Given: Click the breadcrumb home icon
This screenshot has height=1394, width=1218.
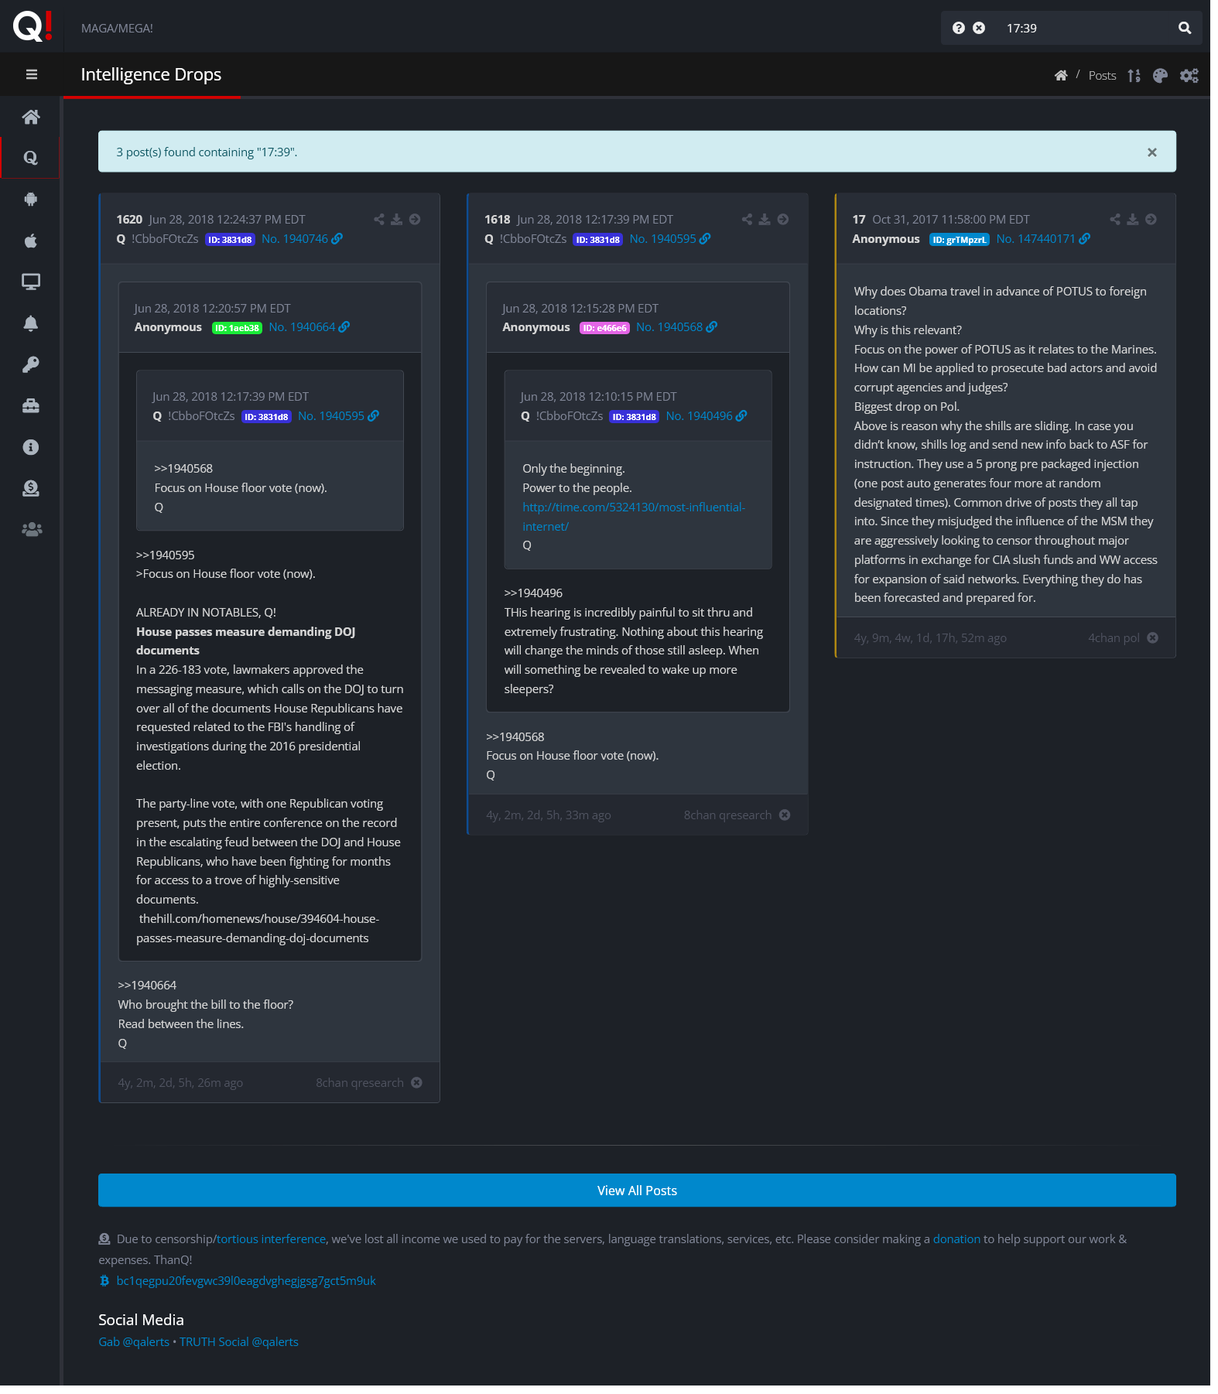Looking at the screenshot, I should [1061, 75].
